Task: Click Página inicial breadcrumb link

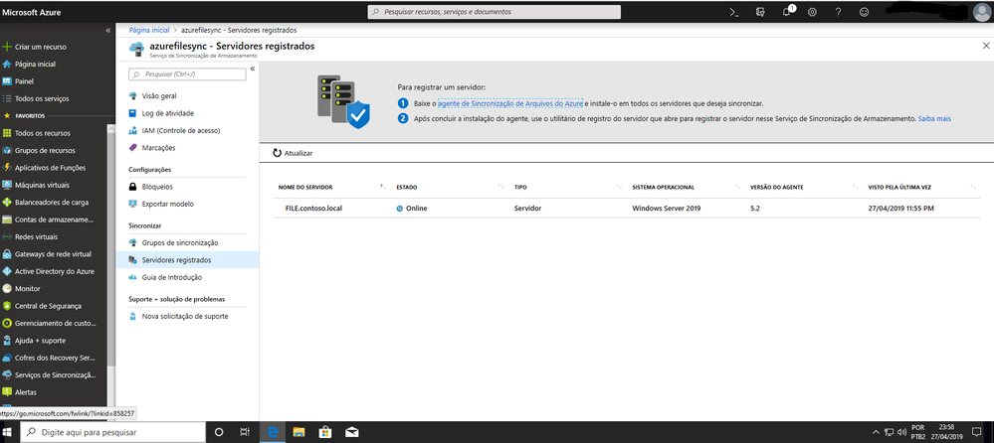Action: (x=149, y=30)
